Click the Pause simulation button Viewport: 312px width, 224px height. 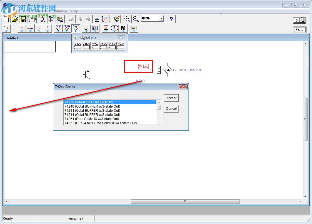[x=299, y=30]
